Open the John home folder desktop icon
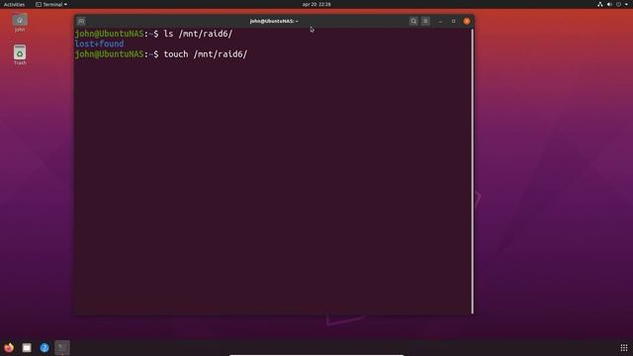Viewport: 633px width, 356px height. coord(20,23)
